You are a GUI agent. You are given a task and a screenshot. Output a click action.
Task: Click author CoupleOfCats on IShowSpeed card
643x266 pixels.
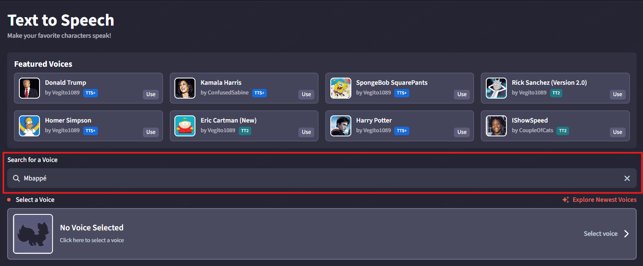pyautogui.click(x=536, y=130)
